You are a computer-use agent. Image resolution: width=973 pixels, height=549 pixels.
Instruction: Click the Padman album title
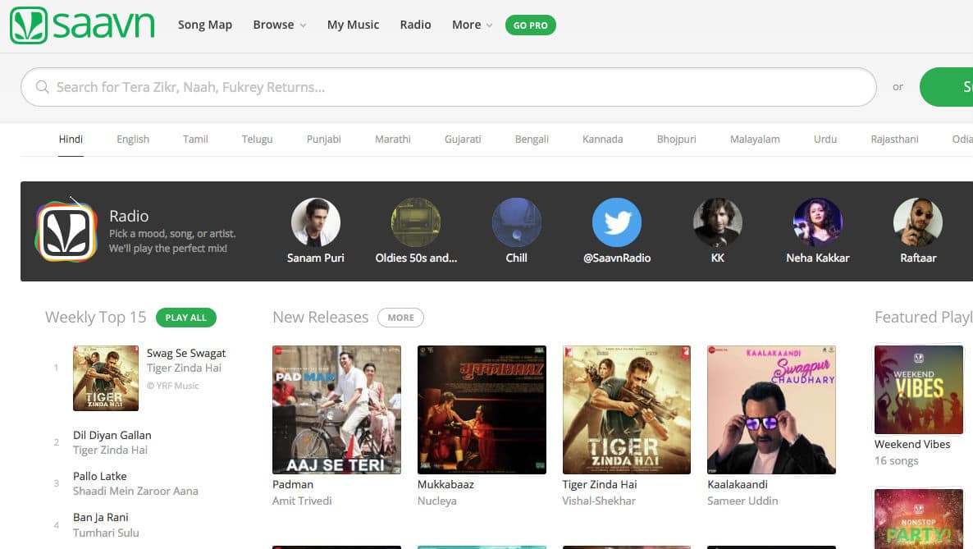pyautogui.click(x=293, y=484)
